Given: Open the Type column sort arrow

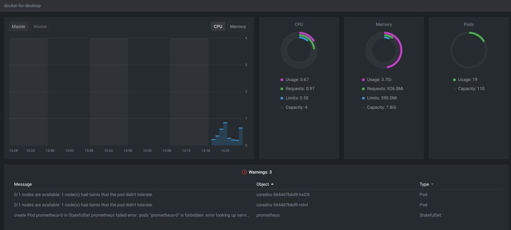Looking at the screenshot, I should [x=432, y=185].
